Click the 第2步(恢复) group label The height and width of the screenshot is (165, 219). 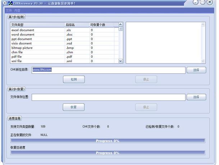(x=17, y=89)
